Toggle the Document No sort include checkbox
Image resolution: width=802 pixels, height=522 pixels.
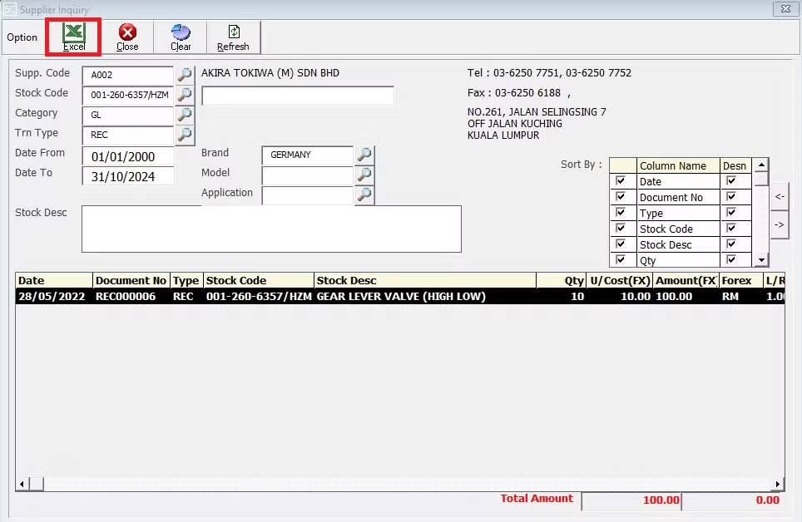[621, 197]
